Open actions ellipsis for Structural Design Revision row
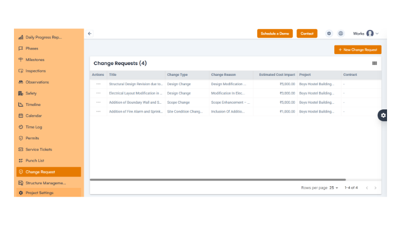Image resolution: width=401 pixels, height=225 pixels. (98, 84)
